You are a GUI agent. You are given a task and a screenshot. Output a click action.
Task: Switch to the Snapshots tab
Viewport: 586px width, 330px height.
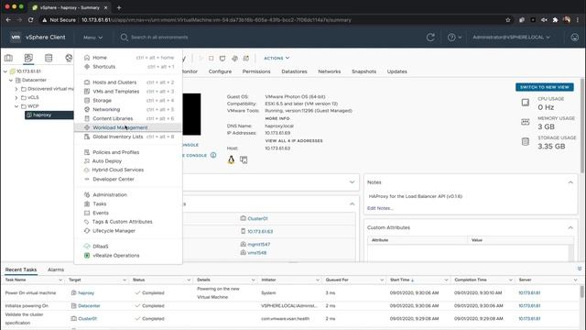coord(364,71)
